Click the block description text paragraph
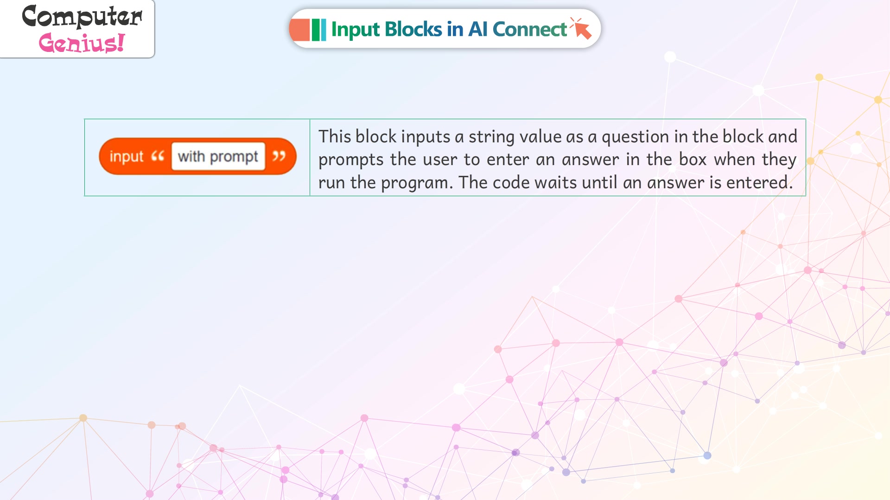The image size is (890, 500). [558, 159]
